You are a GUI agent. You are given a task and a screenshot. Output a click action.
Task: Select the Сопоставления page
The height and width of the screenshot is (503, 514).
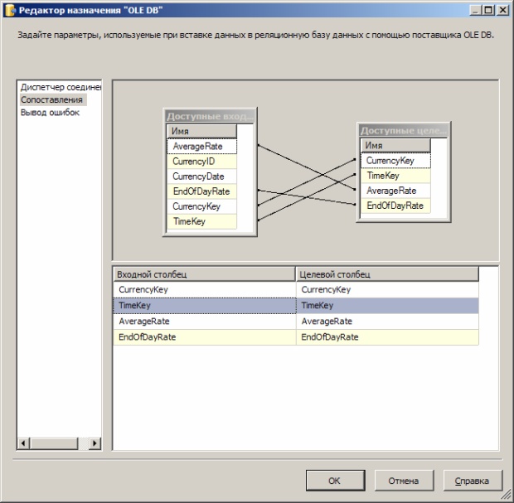pos(51,99)
